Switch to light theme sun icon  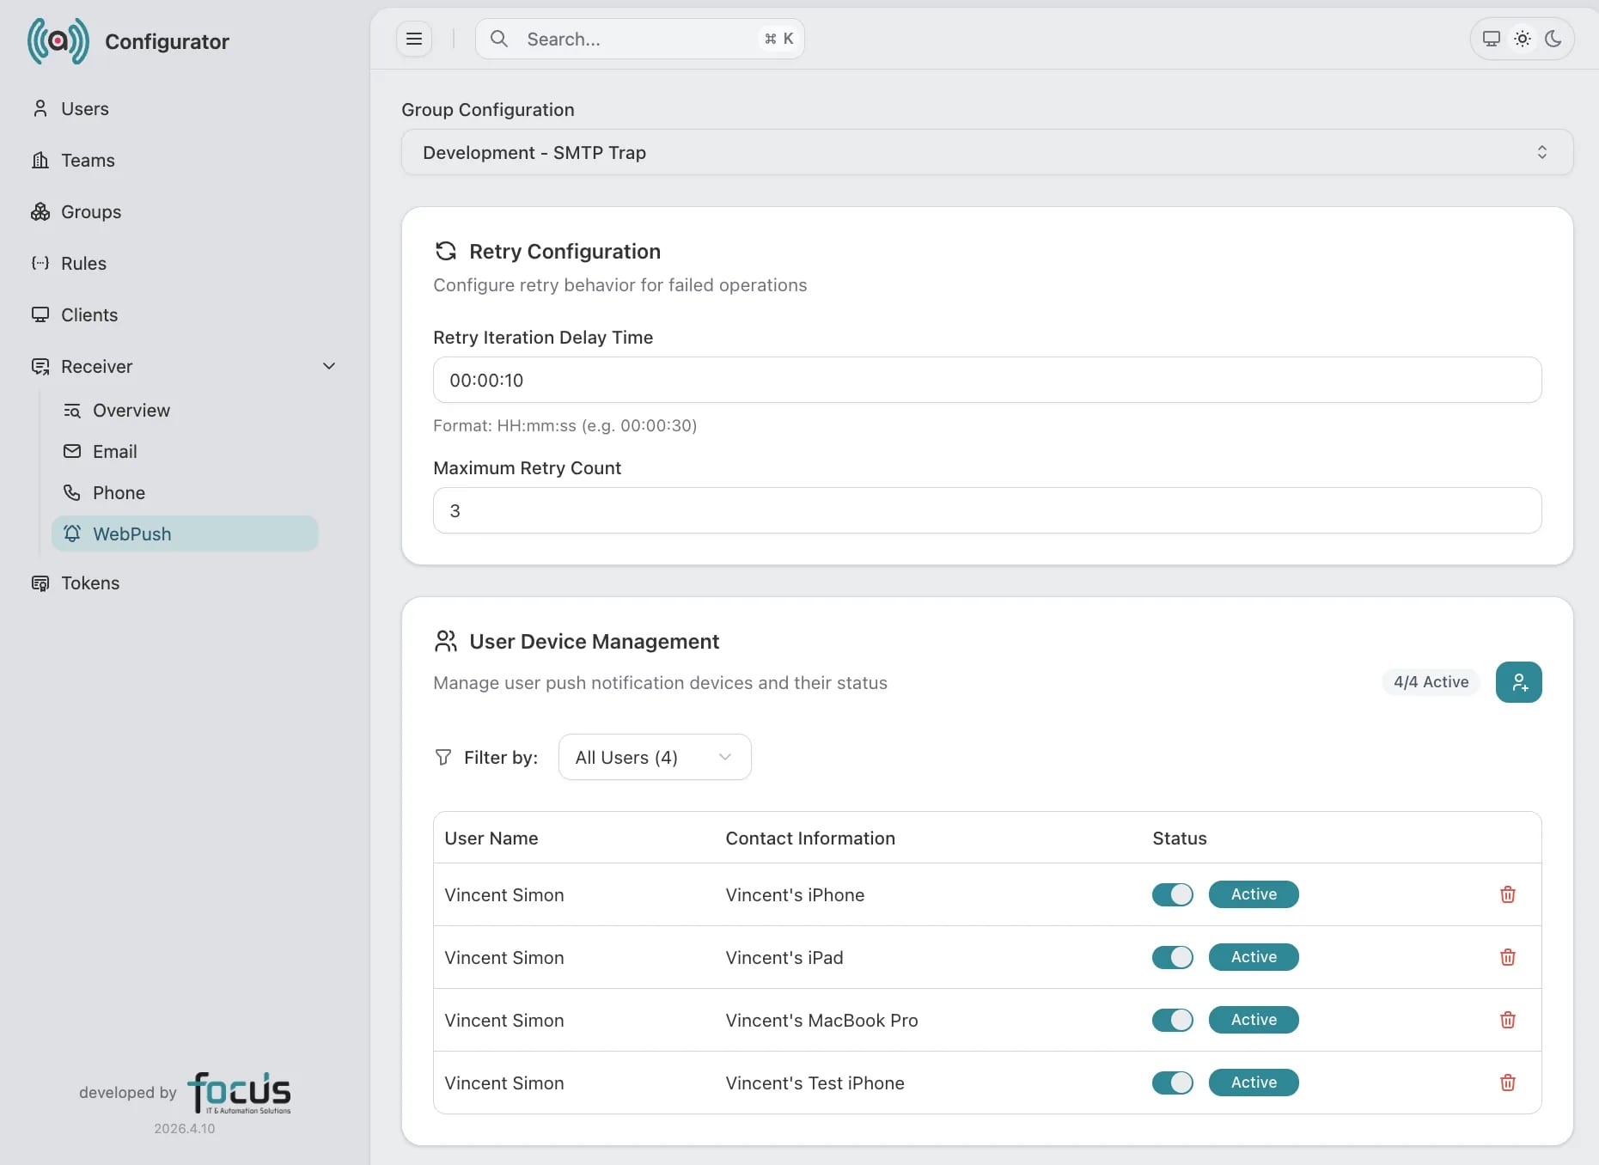(x=1523, y=39)
